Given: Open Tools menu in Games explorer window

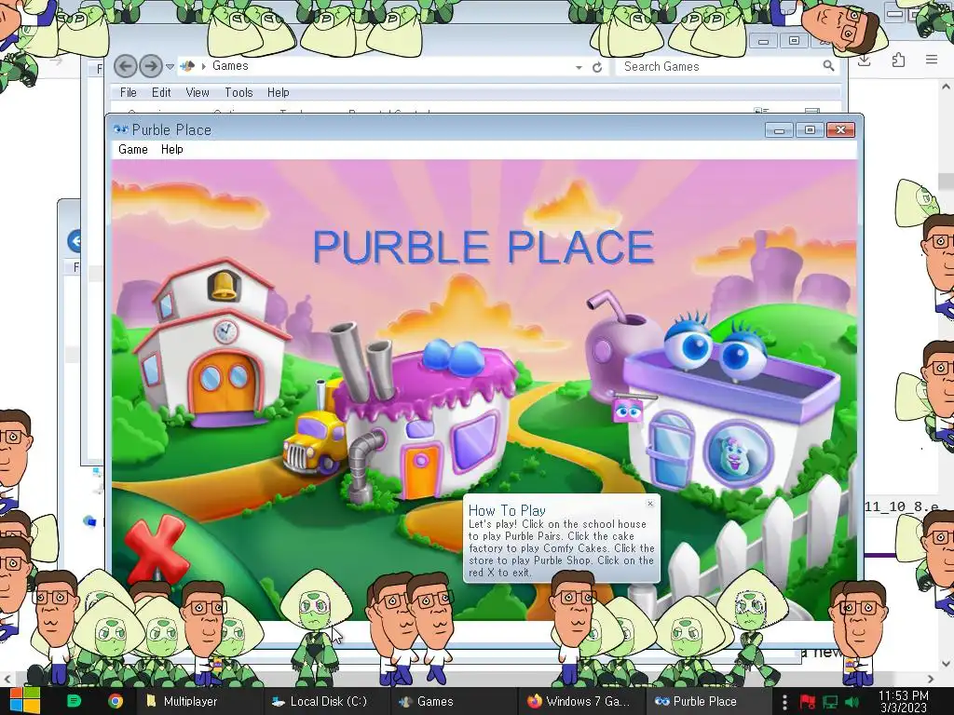Looking at the screenshot, I should point(238,92).
